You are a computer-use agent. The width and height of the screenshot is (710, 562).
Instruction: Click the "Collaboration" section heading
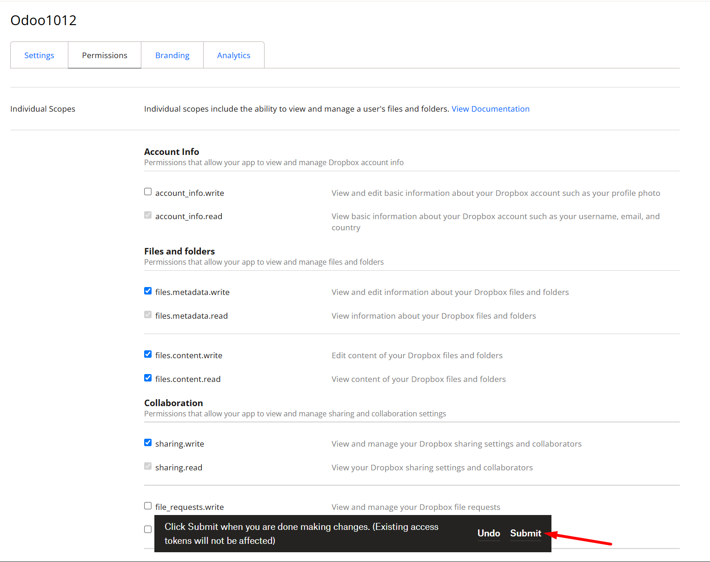coord(173,403)
